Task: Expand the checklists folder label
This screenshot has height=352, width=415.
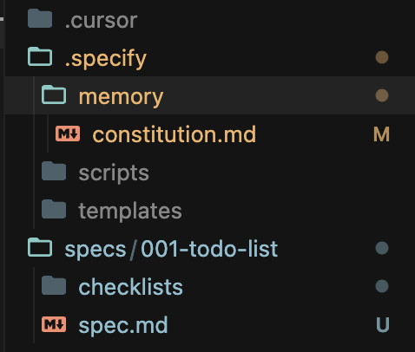Action: pyautogui.click(x=131, y=287)
